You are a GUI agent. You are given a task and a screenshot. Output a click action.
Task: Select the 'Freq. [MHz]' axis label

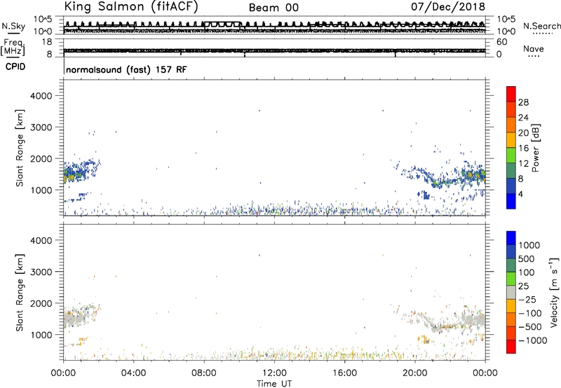coord(13,48)
